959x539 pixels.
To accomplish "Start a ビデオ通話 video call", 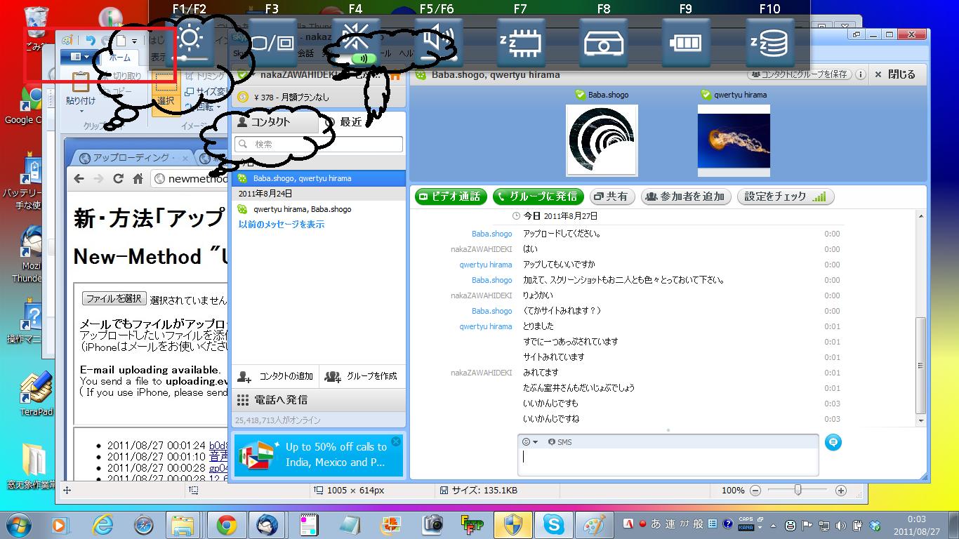I will [x=451, y=197].
